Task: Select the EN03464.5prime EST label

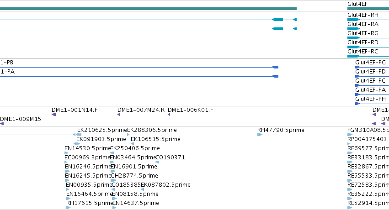Action: point(133,157)
